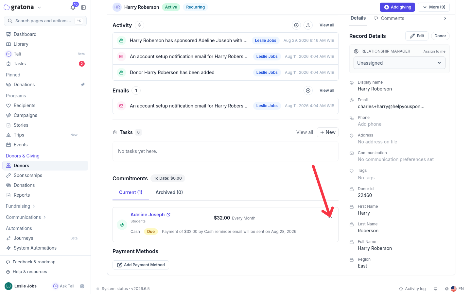Open Adeline Joseph commitment options menu
The height and width of the screenshot is (294, 471).
330,218
